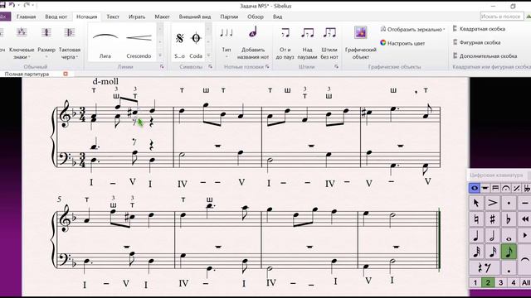Add a rhythm dot with the bottom keypad dot

509,268
